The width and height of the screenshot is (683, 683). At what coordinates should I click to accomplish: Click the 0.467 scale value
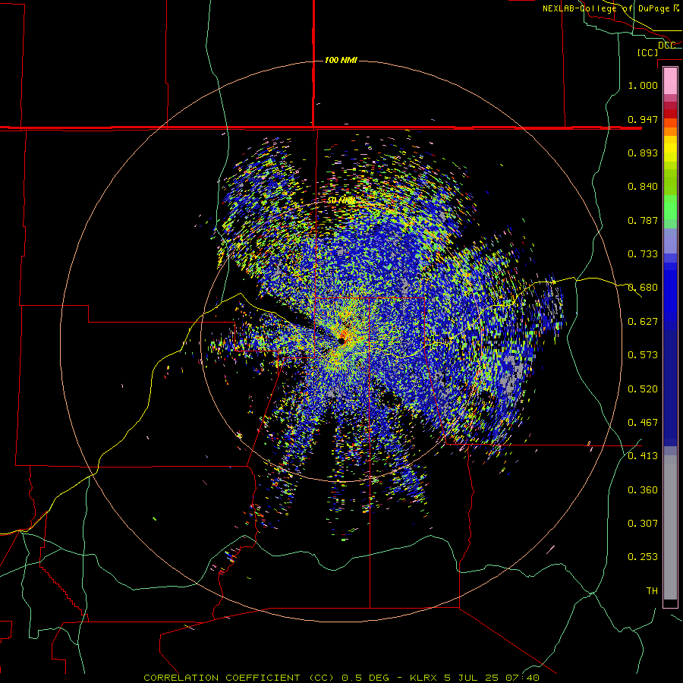(x=643, y=423)
